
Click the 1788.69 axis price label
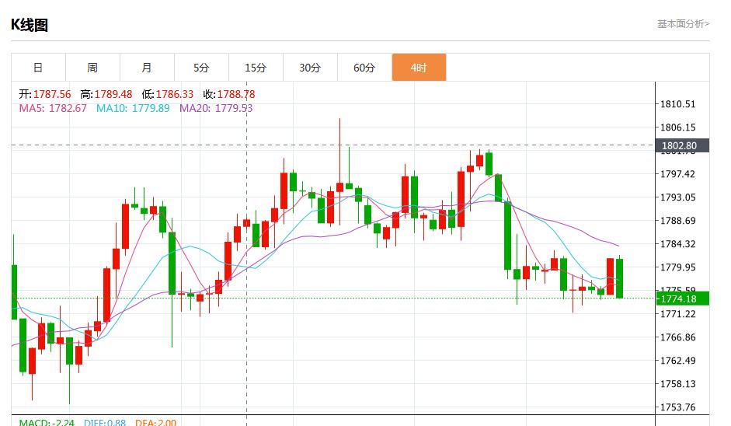[x=678, y=221]
